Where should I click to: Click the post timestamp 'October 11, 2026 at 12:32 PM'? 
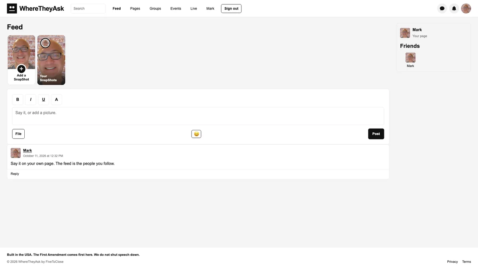43,156
